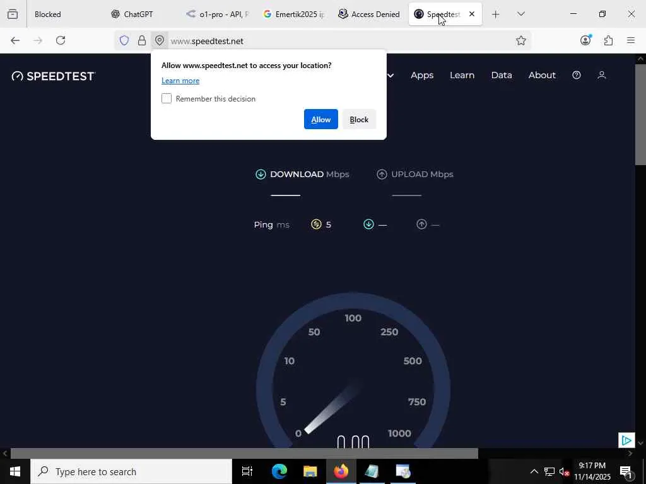Click the Firefox taskbar icon
This screenshot has width=646, height=484.
341,471
